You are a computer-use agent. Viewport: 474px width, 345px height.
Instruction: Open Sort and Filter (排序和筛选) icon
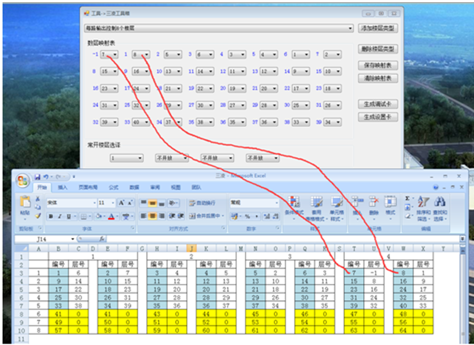[424, 201]
